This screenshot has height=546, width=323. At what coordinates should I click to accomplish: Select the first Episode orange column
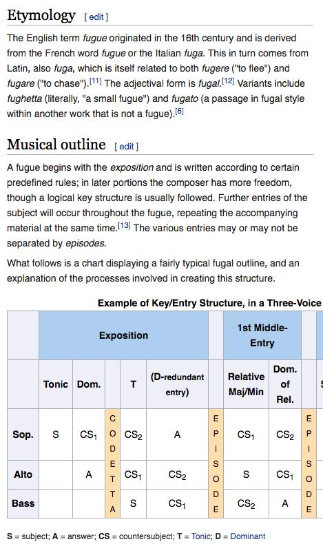[216, 463]
